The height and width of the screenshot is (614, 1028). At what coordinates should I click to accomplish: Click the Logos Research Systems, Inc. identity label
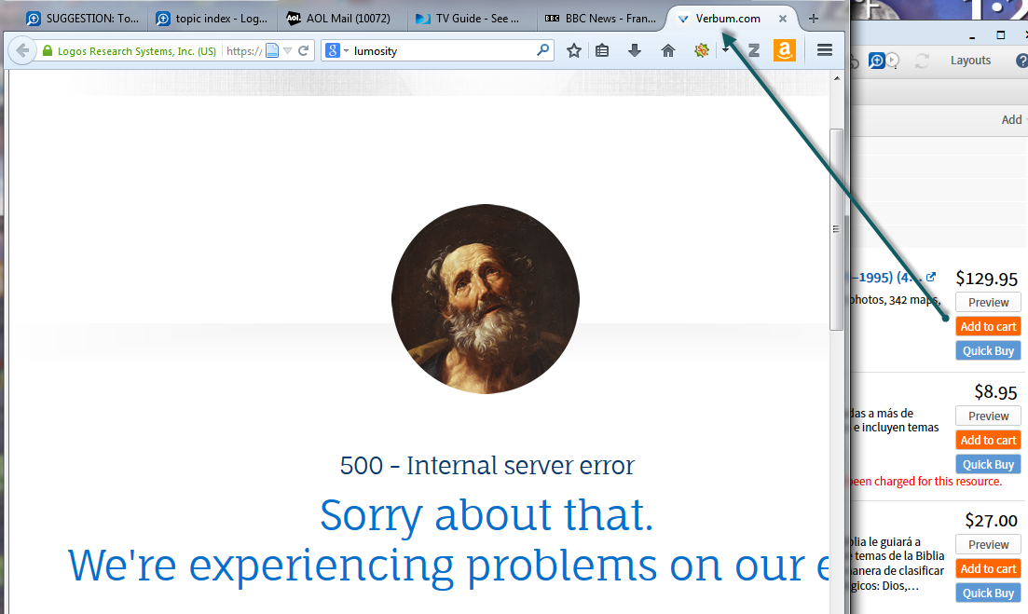point(136,51)
